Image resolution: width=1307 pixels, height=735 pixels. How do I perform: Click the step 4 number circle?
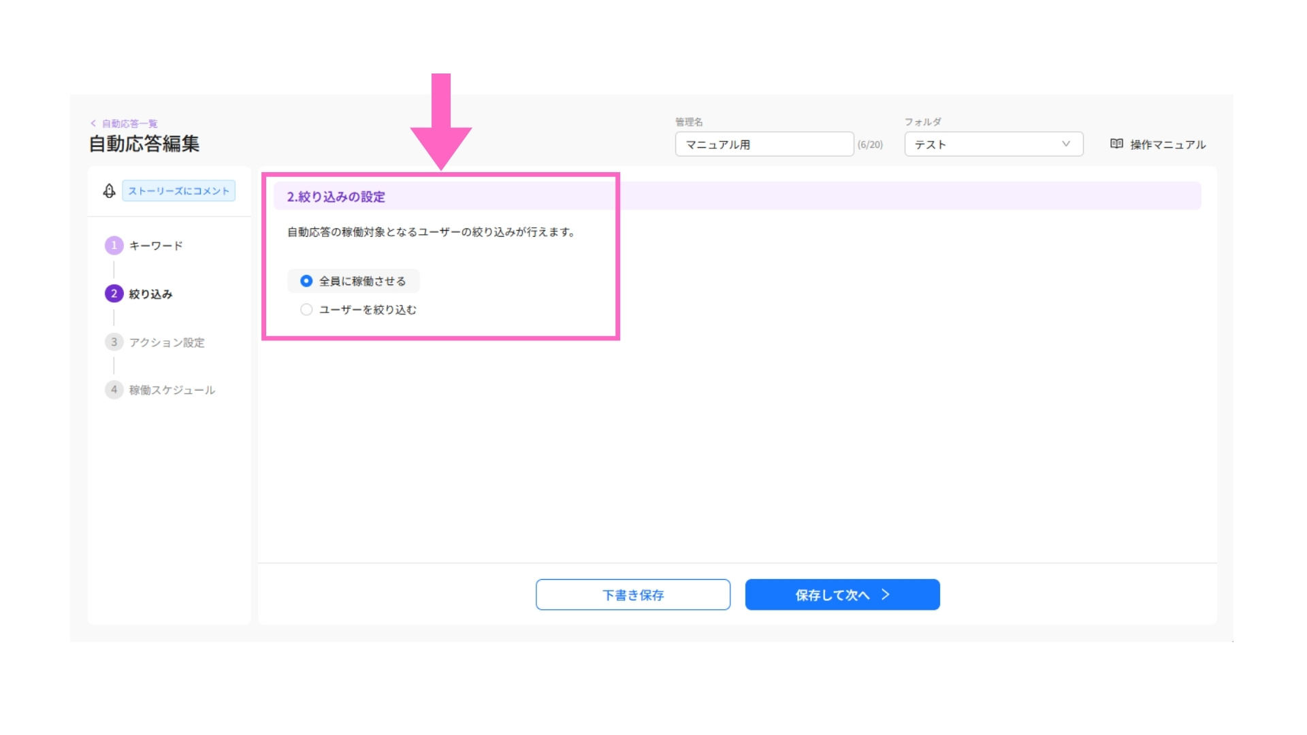click(x=114, y=390)
